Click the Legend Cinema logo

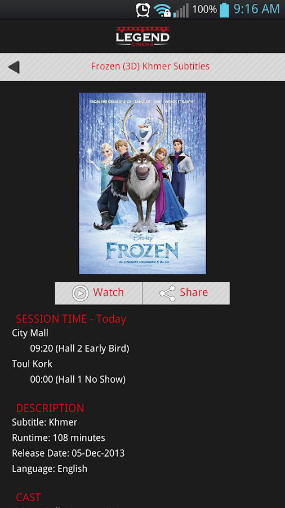(142, 36)
